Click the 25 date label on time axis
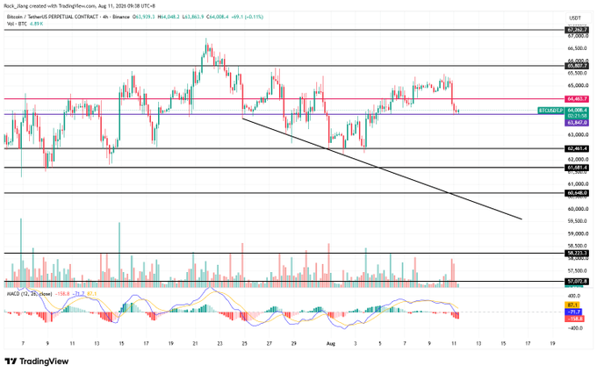This screenshot has width=597, height=373. (x=244, y=344)
